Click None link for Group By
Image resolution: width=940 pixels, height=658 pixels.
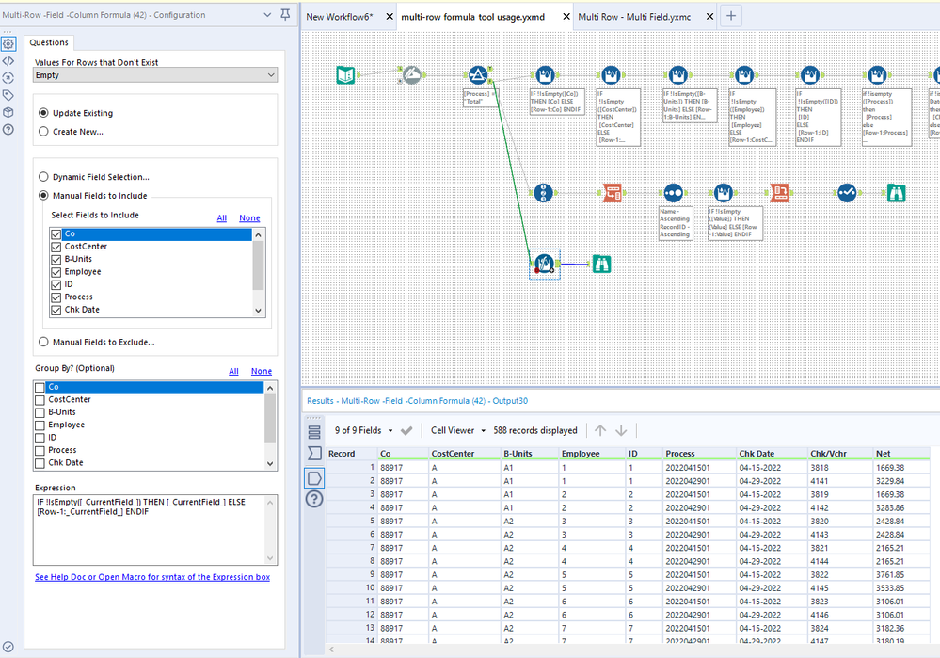(x=262, y=372)
